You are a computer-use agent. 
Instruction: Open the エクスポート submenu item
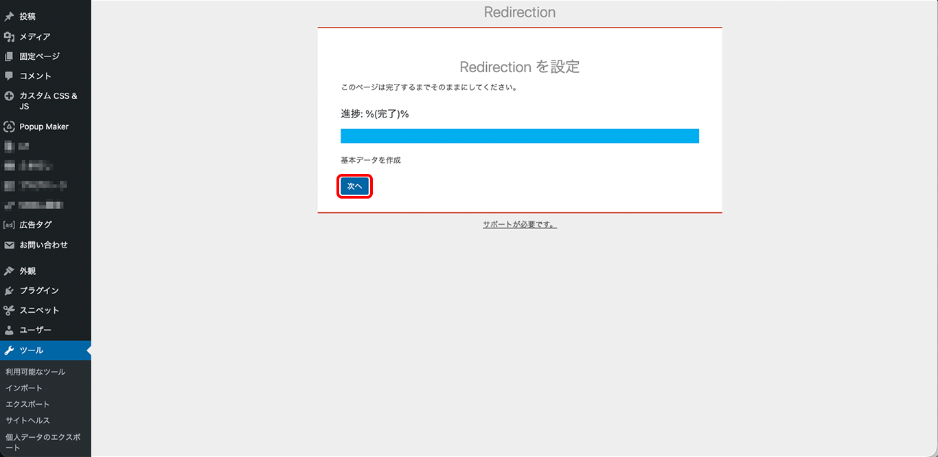pyautogui.click(x=27, y=404)
